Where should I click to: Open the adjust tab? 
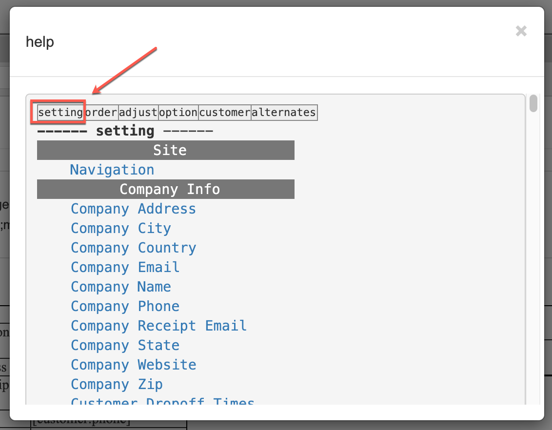[138, 112]
